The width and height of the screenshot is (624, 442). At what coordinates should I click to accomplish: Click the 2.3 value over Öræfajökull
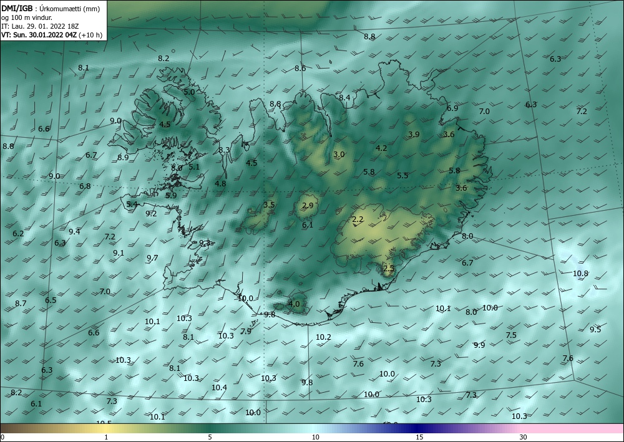pos(389,268)
